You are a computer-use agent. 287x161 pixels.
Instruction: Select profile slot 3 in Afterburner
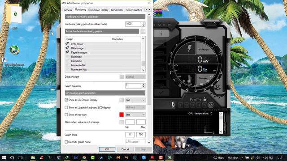pyautogui.click(x=192, y=106)
